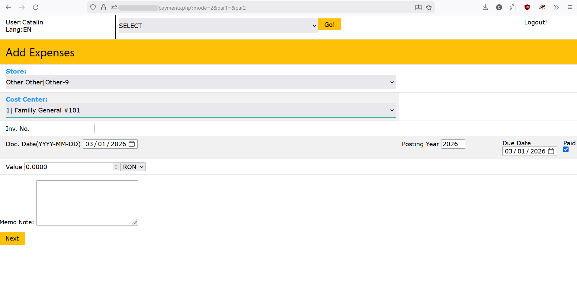Expand the Cost Center dropdown
Image resolution: width=577 pixels, height=287 pixels.
coord(200,110)
